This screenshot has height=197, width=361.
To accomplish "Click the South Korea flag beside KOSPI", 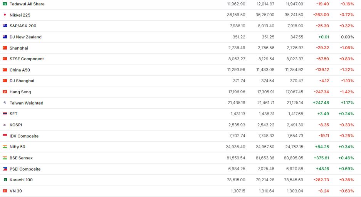I will tap(5, 125).
